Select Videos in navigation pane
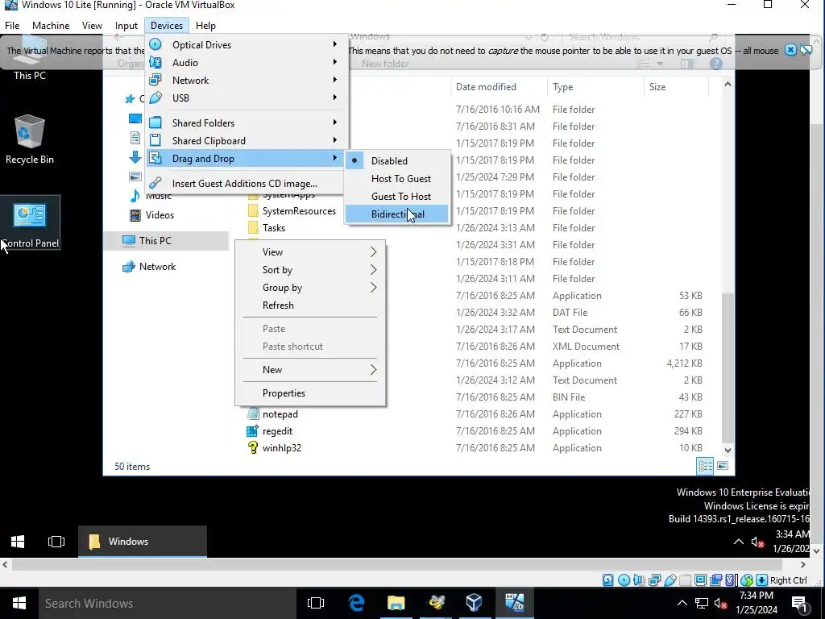 tap(160, 214)
